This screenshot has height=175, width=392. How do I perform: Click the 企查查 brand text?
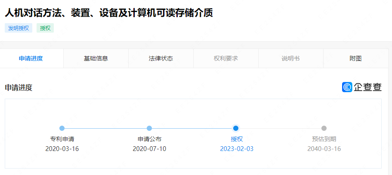pyautogui.click(x=368, y=87)
